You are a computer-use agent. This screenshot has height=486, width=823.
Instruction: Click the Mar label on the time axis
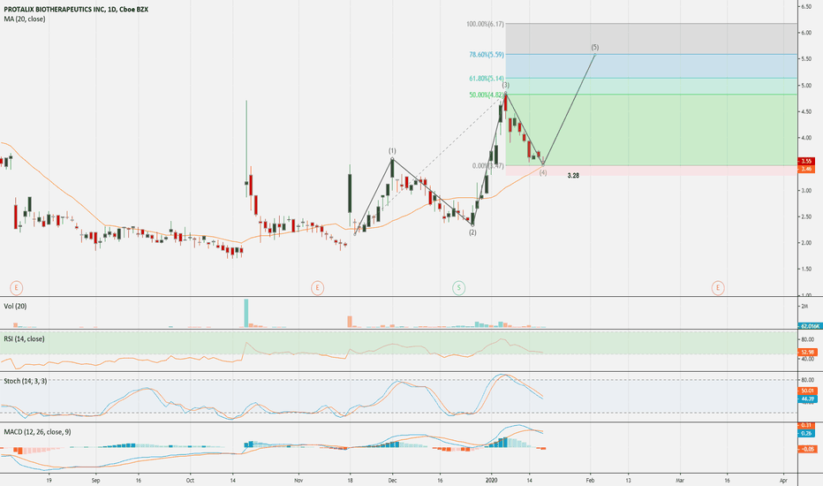[680, 480]
